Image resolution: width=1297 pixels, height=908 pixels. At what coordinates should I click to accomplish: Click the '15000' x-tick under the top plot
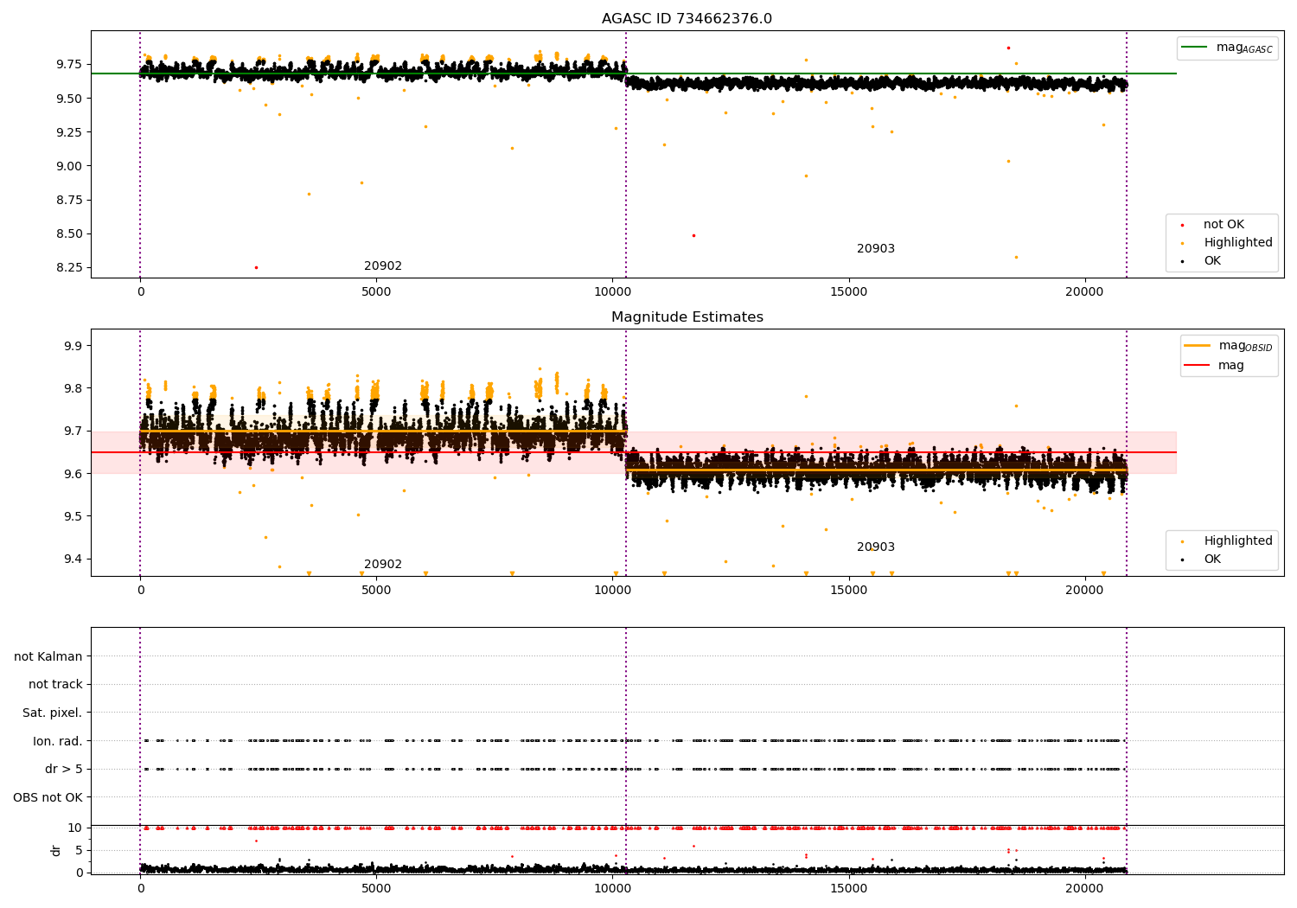[848, 291]
